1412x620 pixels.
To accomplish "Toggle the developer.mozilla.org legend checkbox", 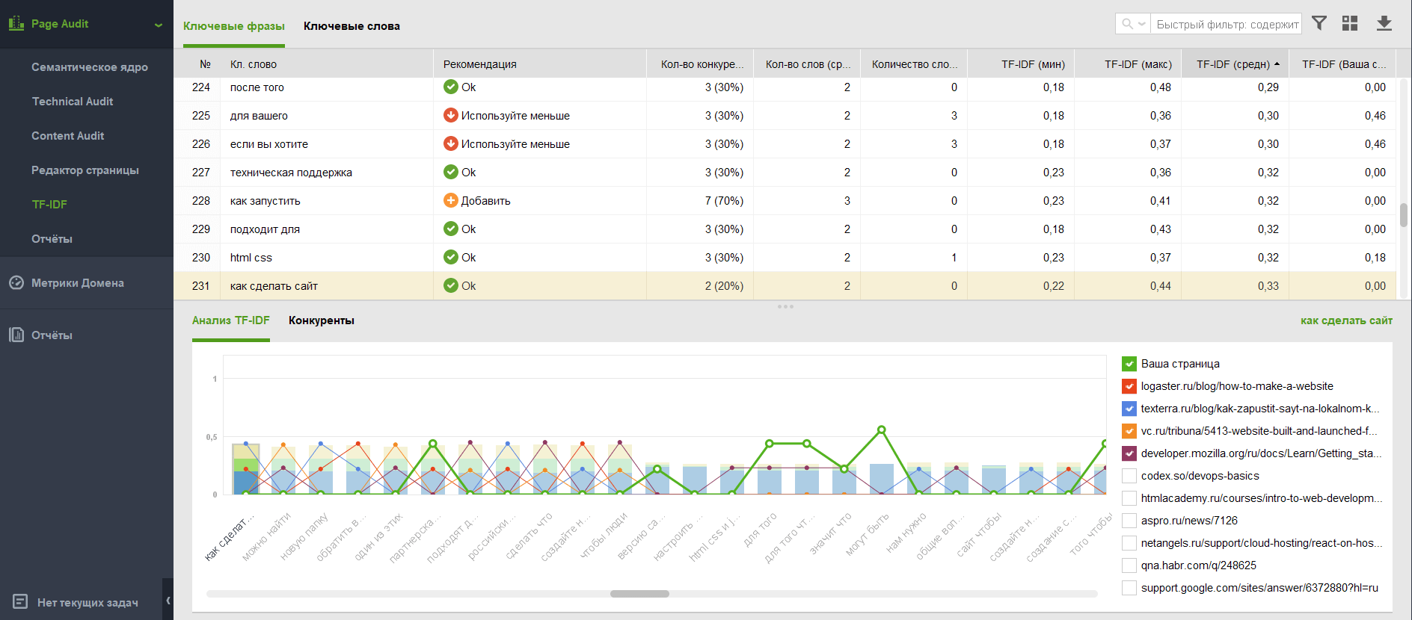I will point(1129,453).
